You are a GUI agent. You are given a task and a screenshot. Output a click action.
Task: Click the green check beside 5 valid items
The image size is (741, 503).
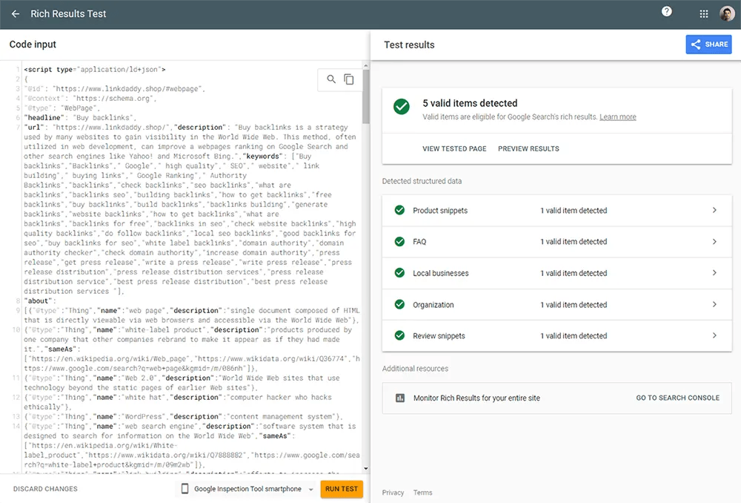pyautogui.click(x=402, y=107)
